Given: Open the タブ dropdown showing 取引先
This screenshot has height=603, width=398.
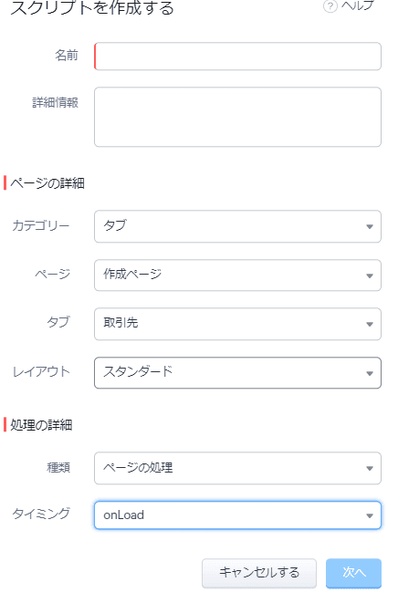Looking at the screenshot, I should [x=237, y=324].
